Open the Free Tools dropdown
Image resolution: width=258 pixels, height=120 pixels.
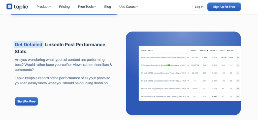point(87,7)
